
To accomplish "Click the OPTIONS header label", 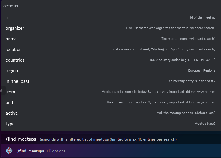I will click(x=11, y=6).
